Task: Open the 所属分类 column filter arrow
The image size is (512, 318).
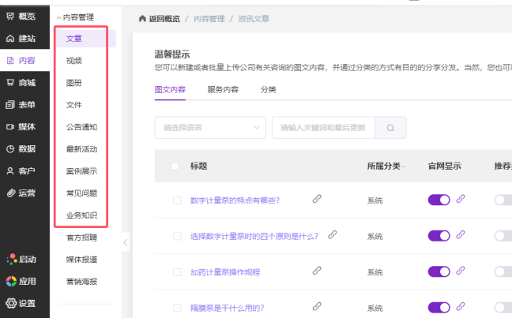Action: coord(405,166)
